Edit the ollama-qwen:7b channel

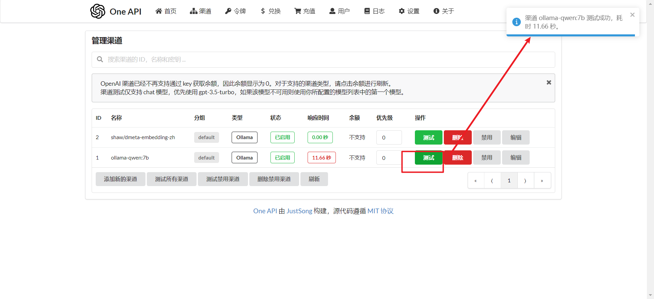(x=515, y=158)
